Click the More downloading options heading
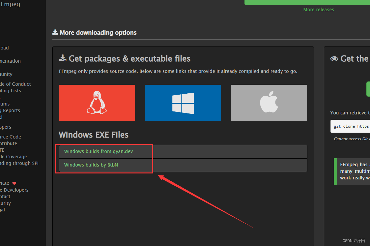This screenshot has width=370, height=246. [98, 33]
